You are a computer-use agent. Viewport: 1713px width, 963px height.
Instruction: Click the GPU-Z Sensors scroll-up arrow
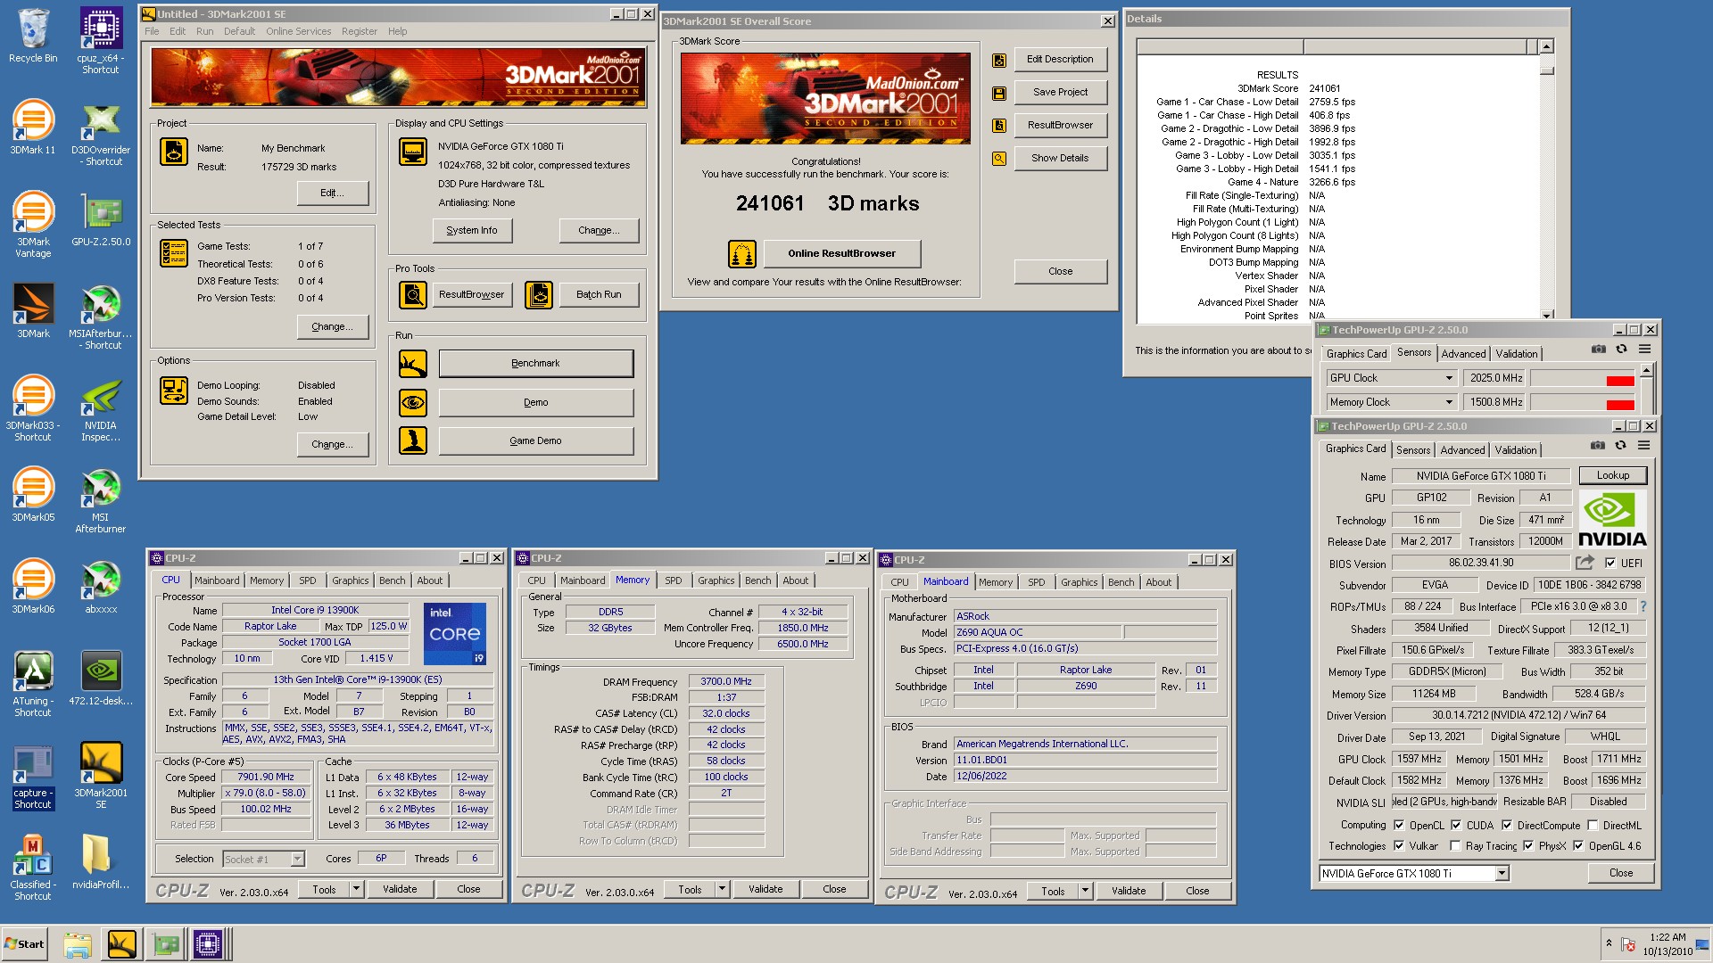coord(1647,369)
